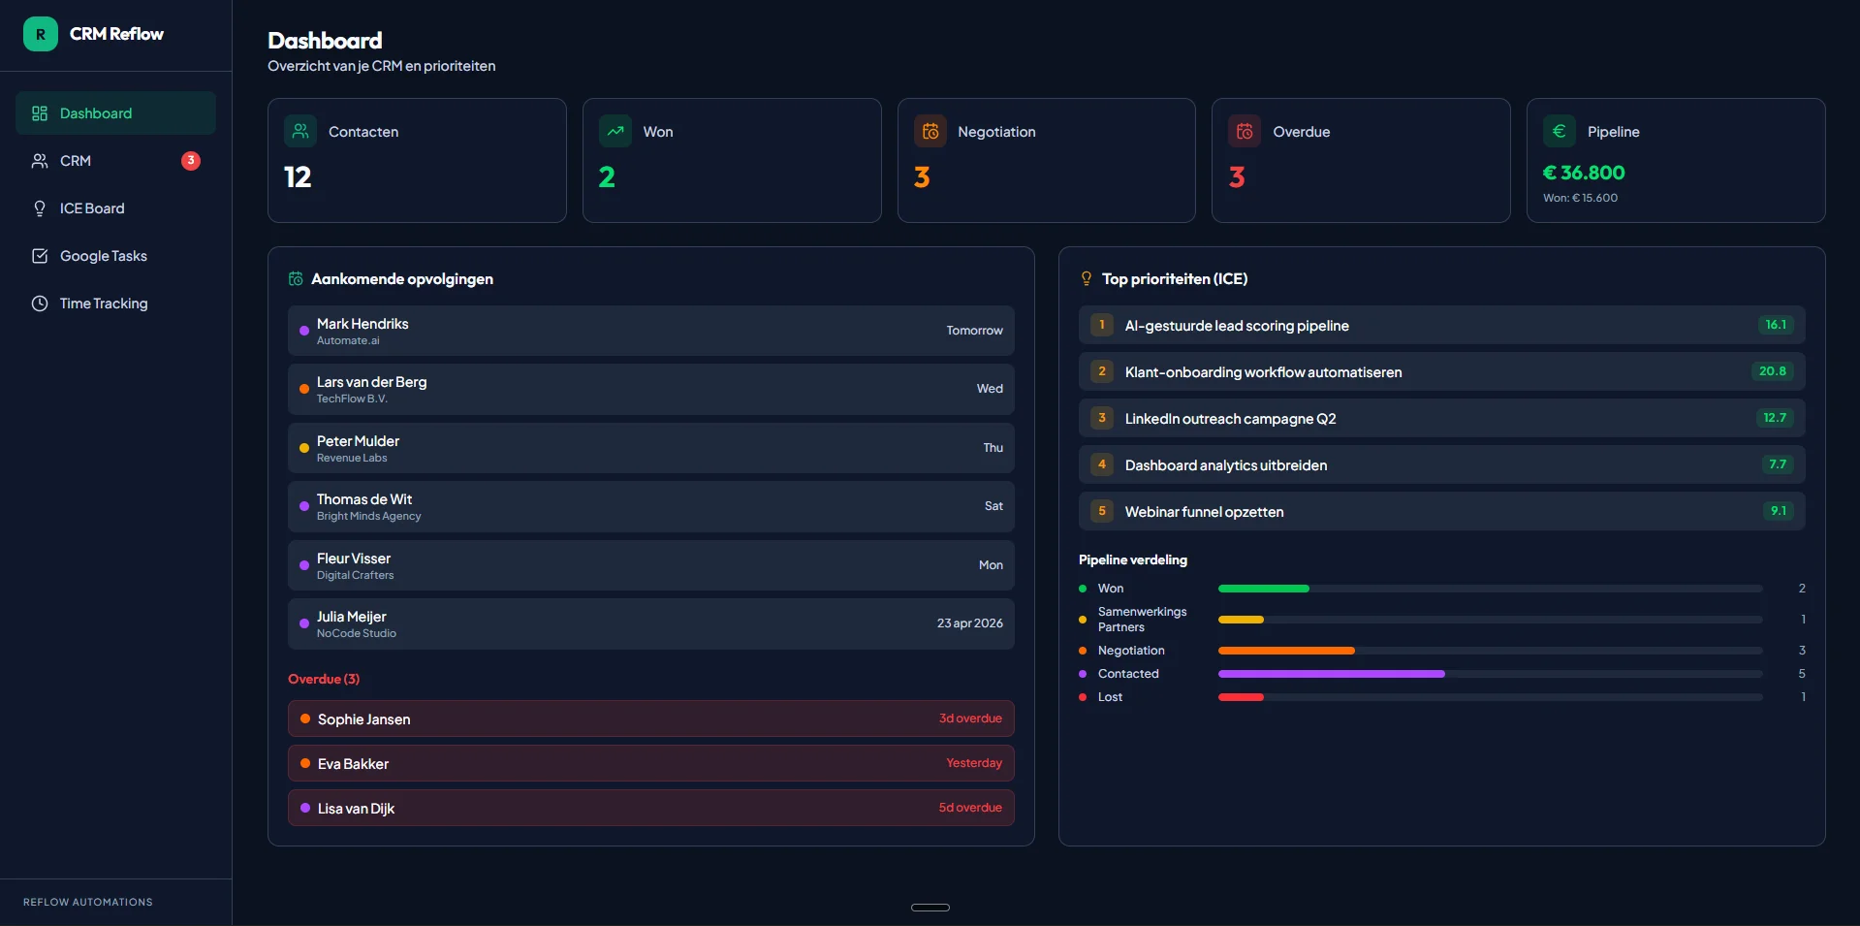Open priority Dashboard analytics uitbreiden
The height and width of the screenshot is (926, 1860).
(1442, 464)
